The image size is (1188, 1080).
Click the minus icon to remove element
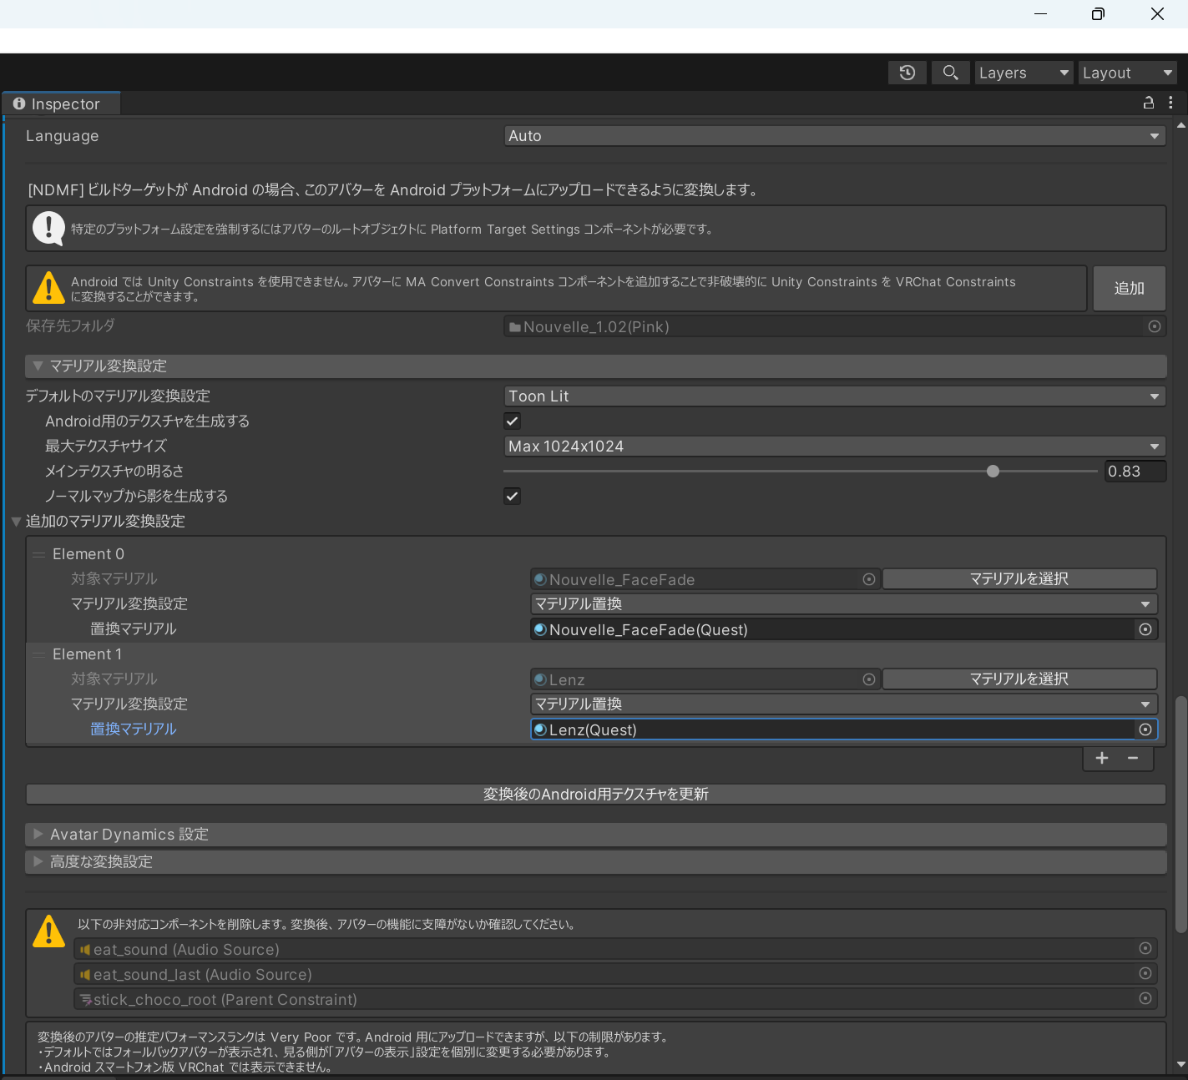1133,758
